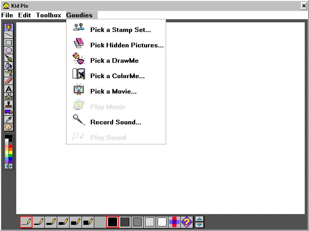Select the red-blue cross pattern option

(x=174, y=222)
